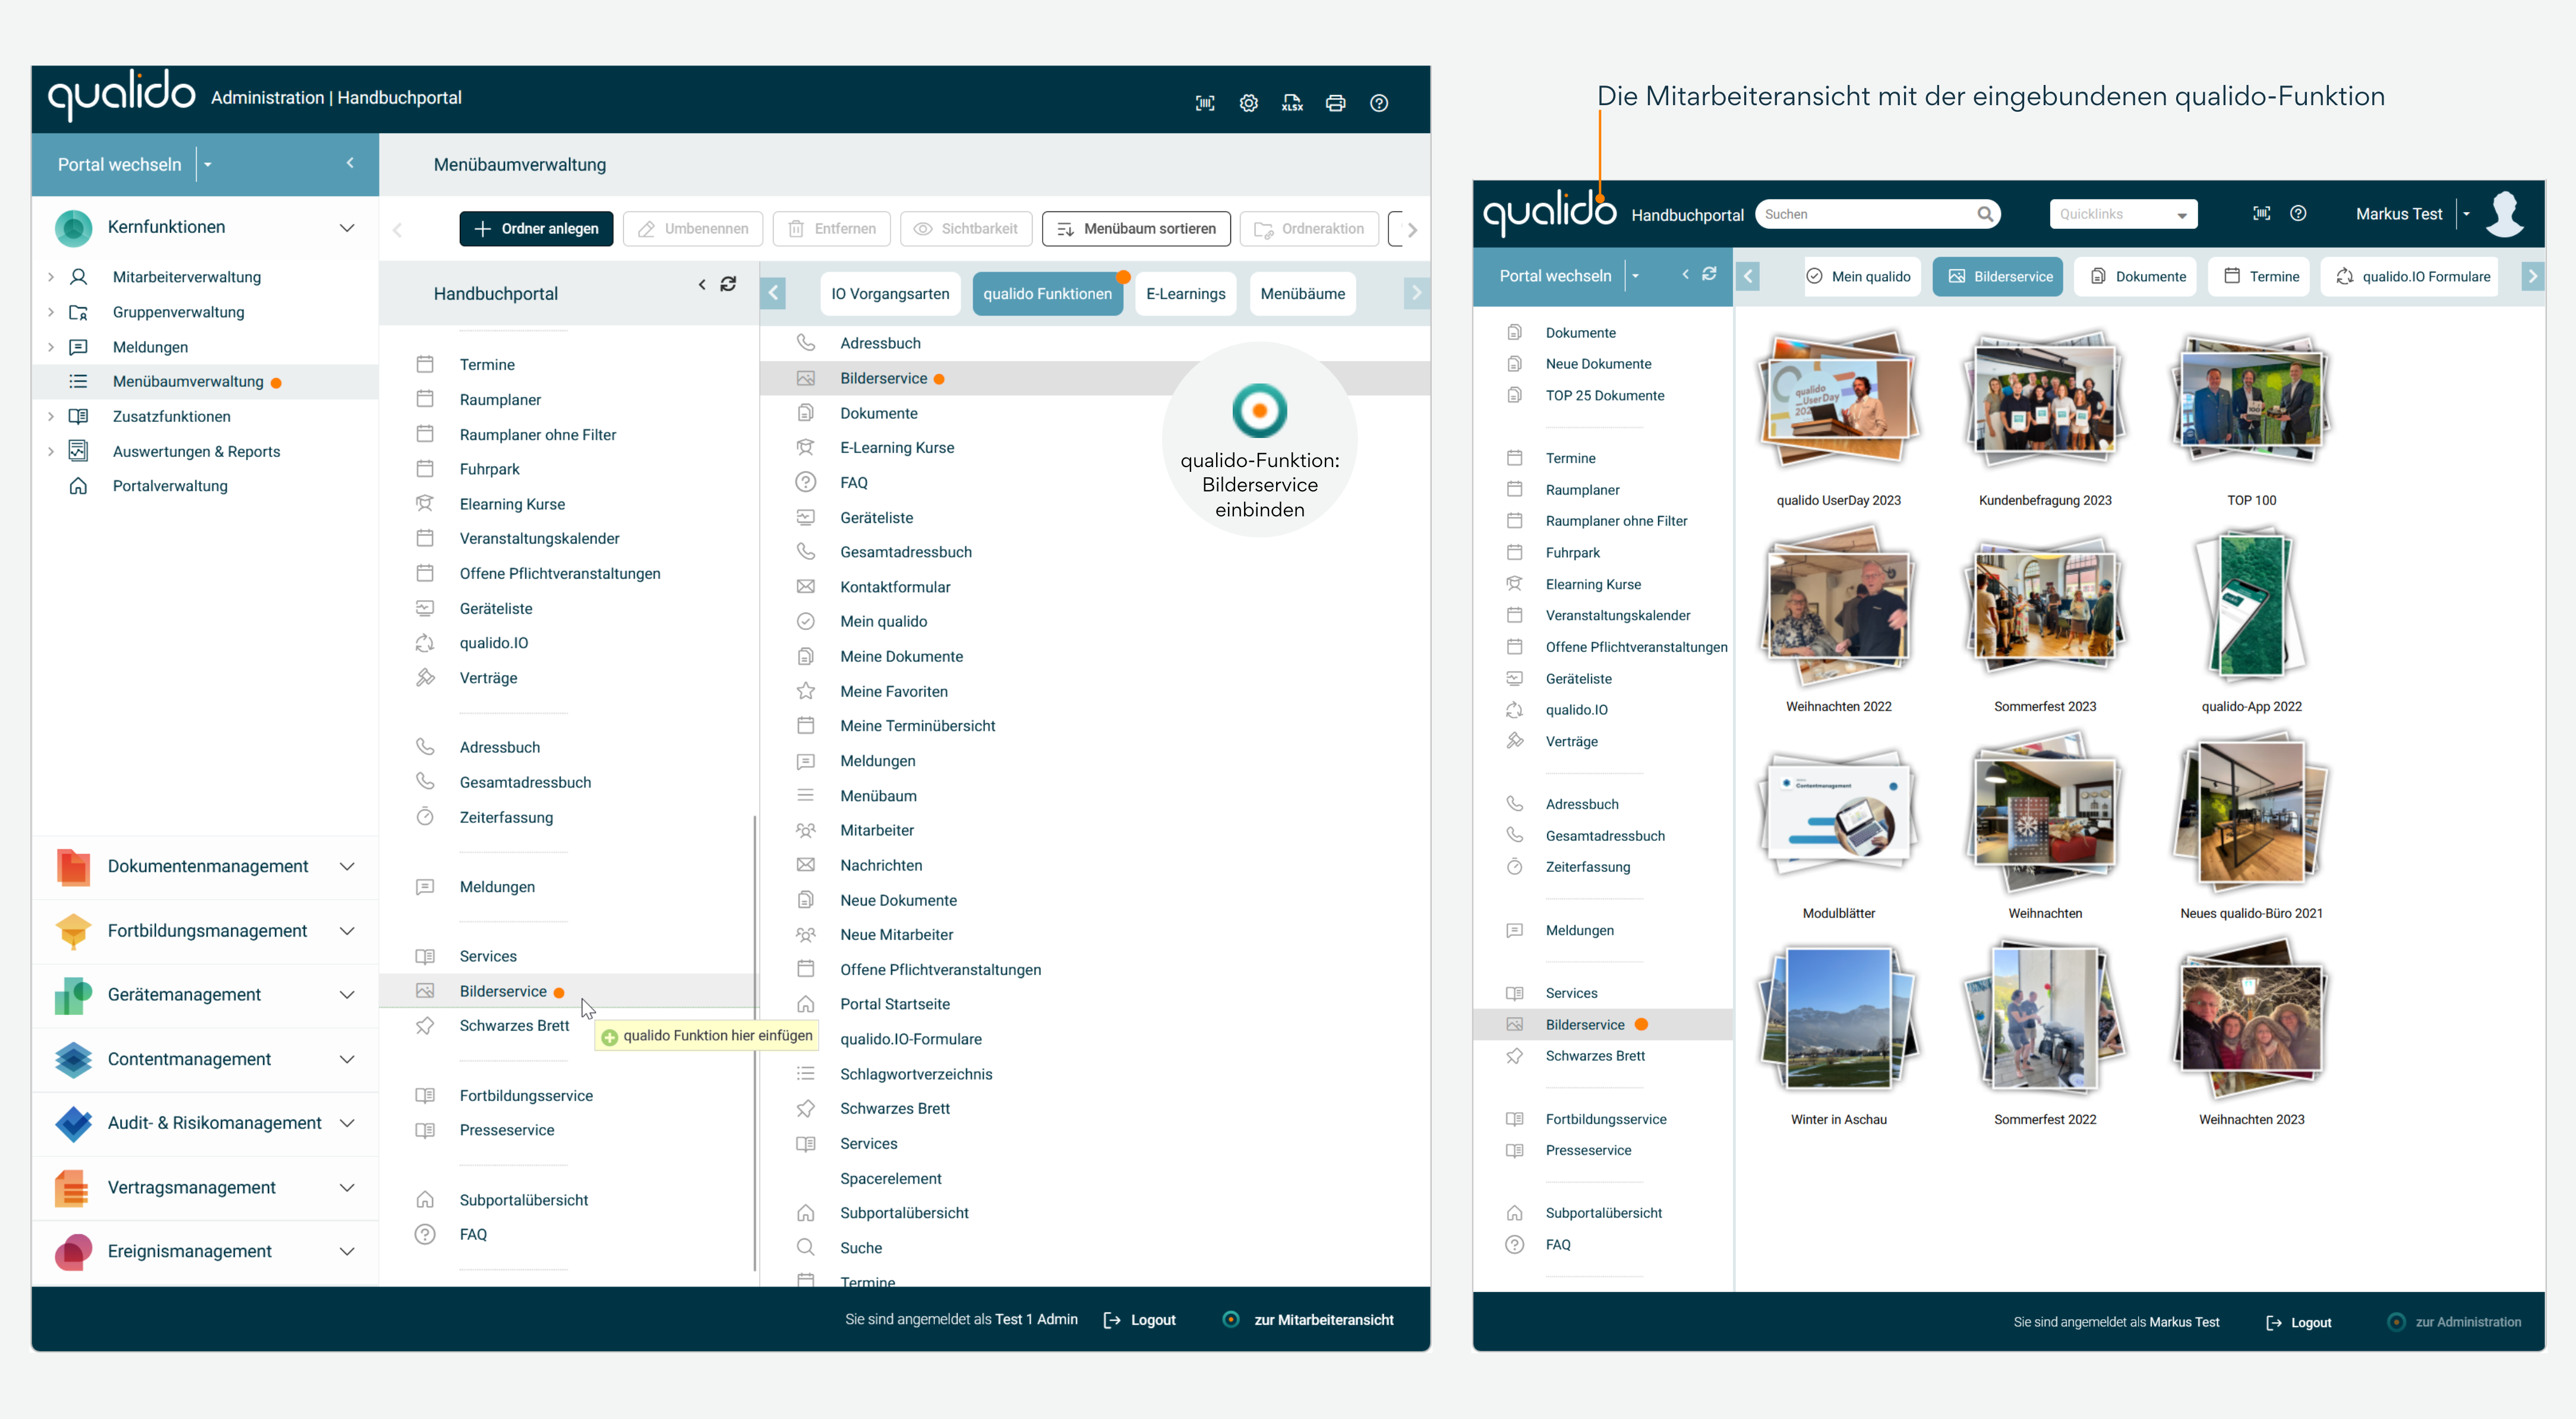Expand Auswertungen & Reports node
The width and height of the screenshot is (2576, 1419).
pyautogui.click(x=51, y=451)
